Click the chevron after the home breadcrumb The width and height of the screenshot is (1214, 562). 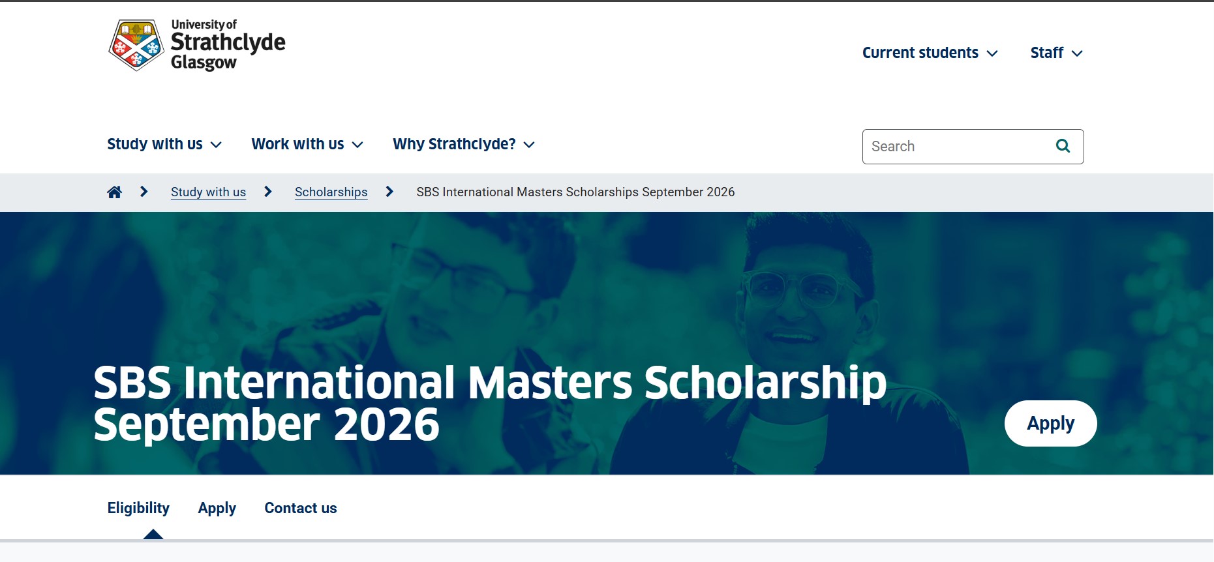(143, 192)
